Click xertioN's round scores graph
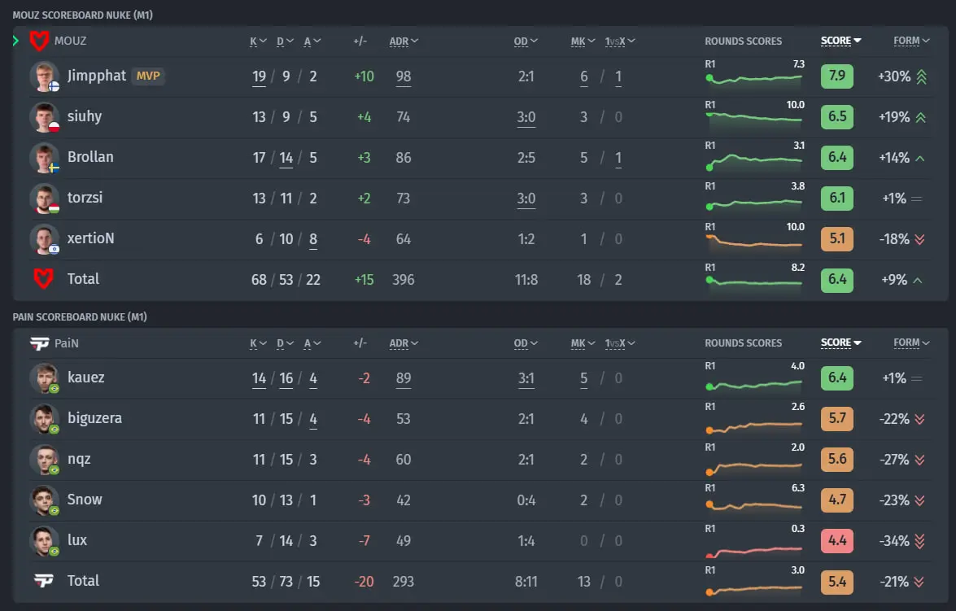Screen dimensions: 956x611 755,239
